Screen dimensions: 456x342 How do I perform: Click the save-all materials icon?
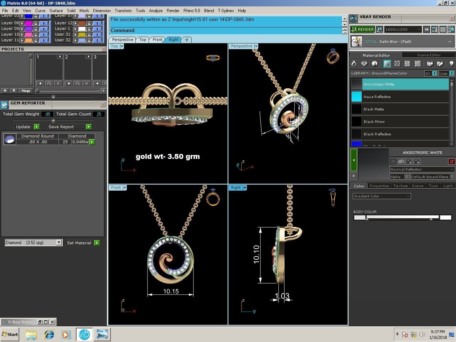[401, 161]
